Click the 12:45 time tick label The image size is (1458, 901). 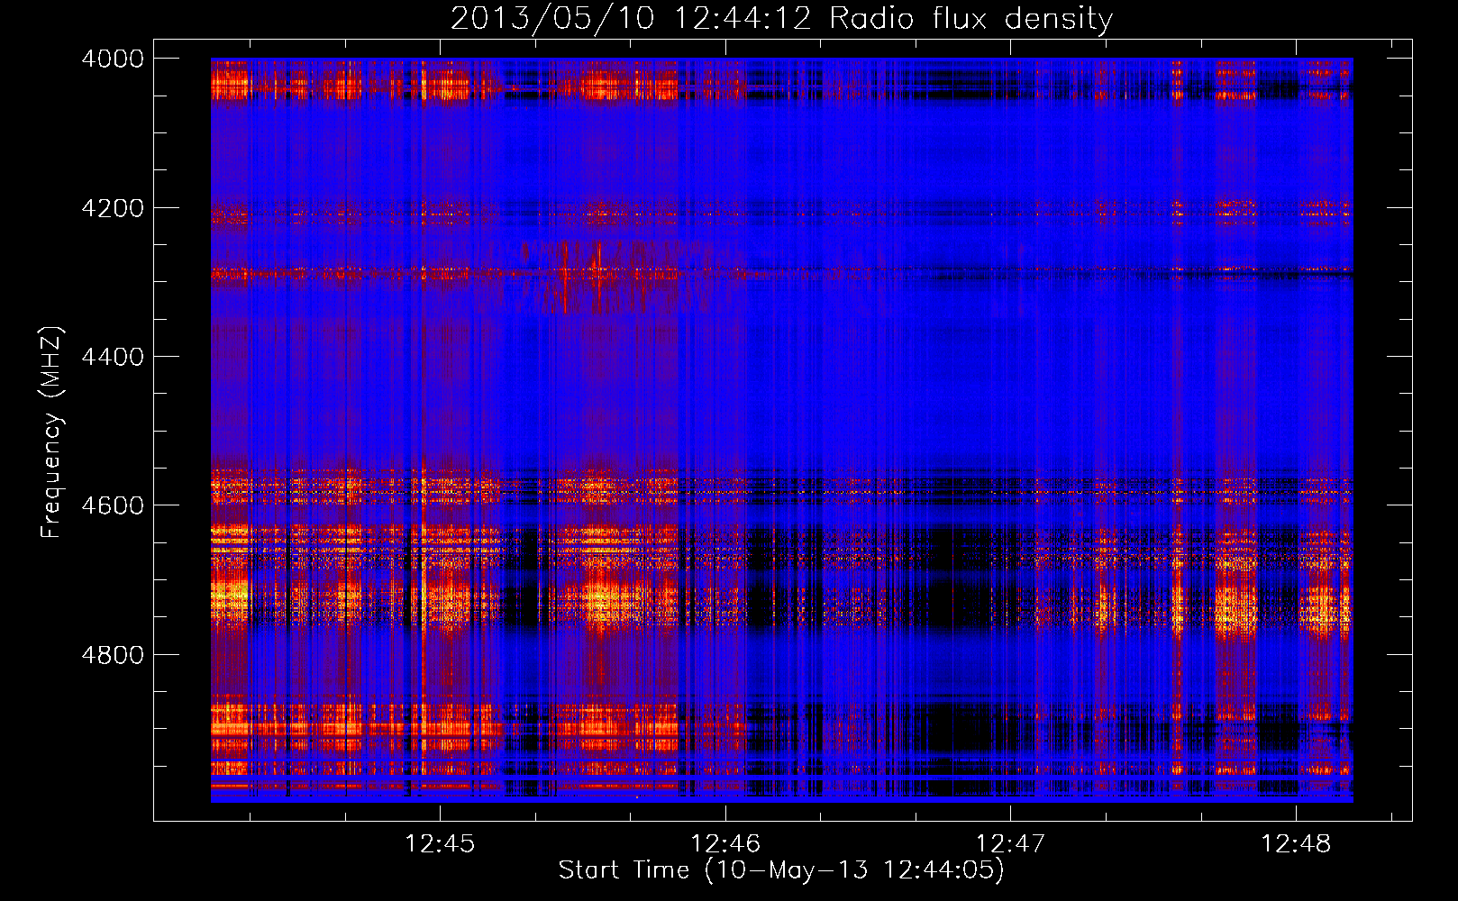(440, 843)
